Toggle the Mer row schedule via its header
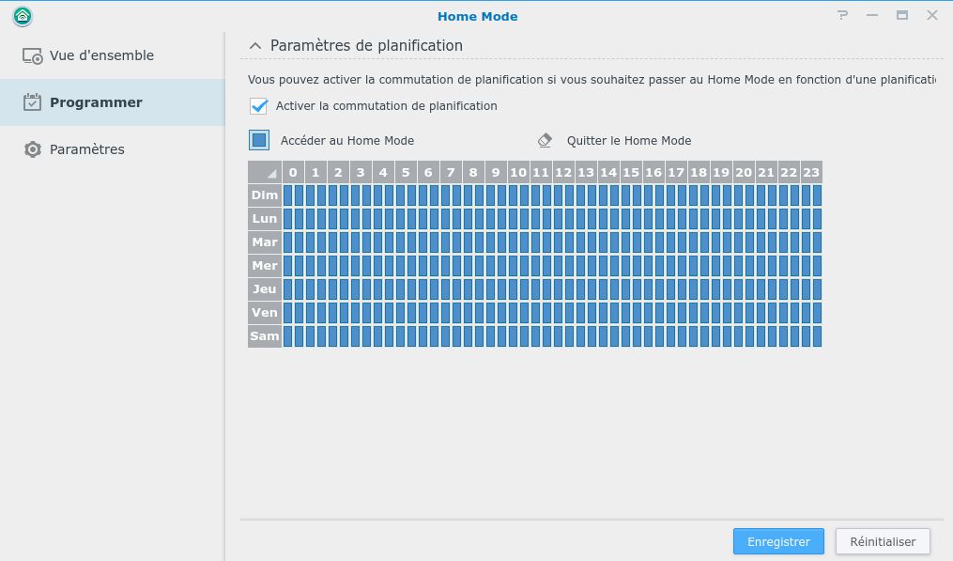This screenshot has height=561, width=953. point(265,266)
